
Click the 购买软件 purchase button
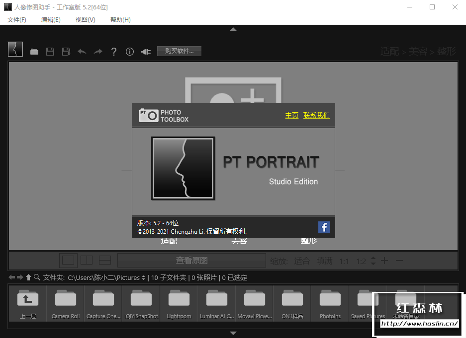(x=179, y=51)
